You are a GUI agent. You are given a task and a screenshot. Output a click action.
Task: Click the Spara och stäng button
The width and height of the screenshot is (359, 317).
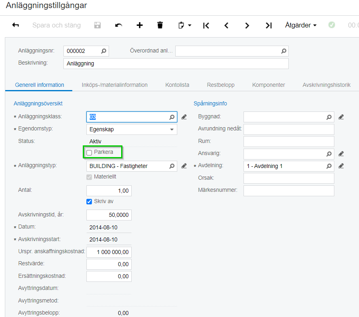(x=57, y=25)
